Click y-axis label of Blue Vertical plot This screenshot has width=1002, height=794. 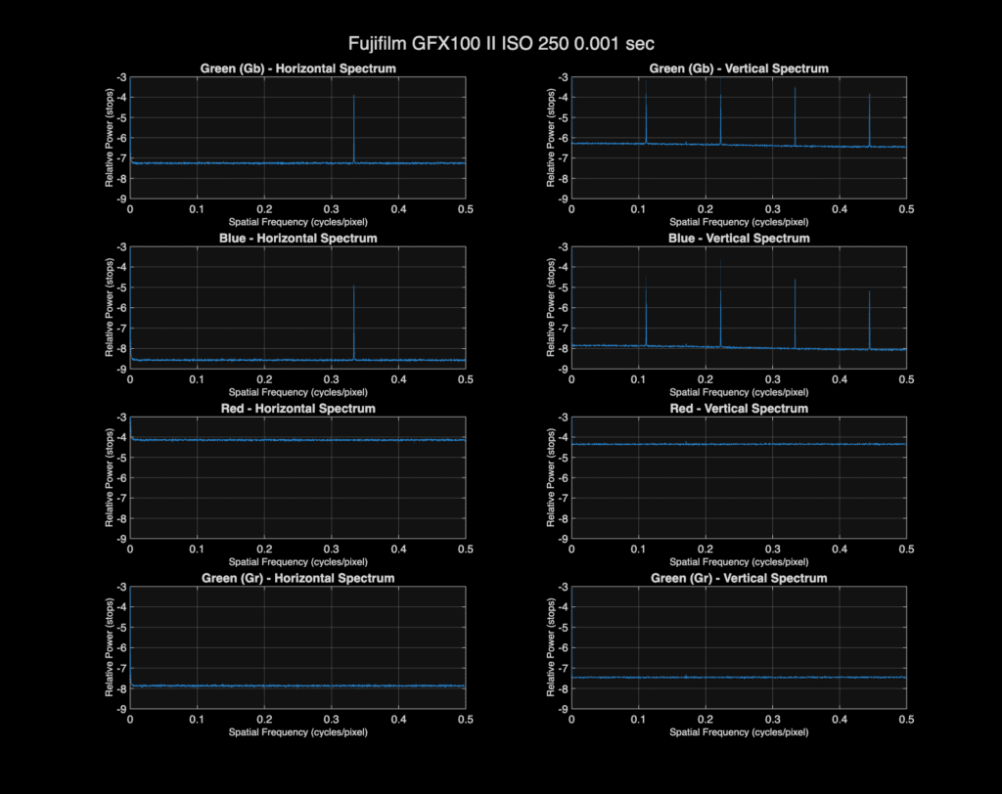click(x=550, y=307)
